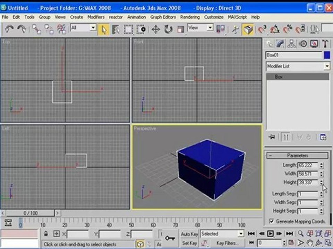Open Mini Curve Editor icon
This screenshot has height=249, width=333.
(8, 223)
